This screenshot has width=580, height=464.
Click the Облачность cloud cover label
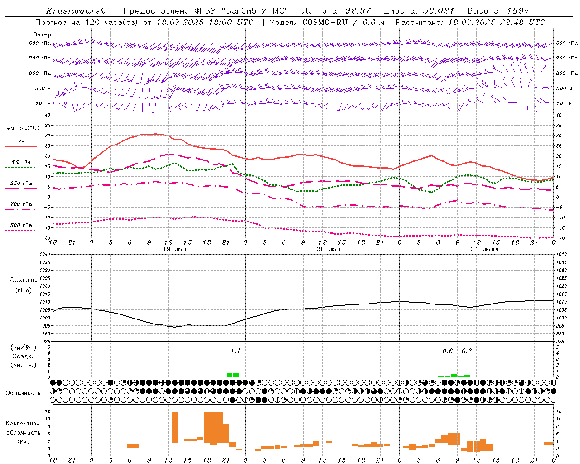coord(23,393)
